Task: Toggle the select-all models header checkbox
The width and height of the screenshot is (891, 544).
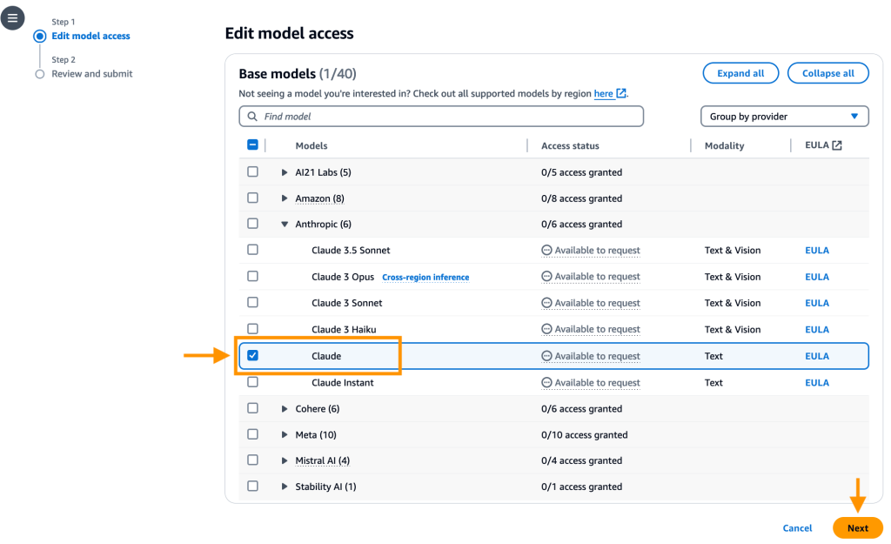Action: coord(253,145)
